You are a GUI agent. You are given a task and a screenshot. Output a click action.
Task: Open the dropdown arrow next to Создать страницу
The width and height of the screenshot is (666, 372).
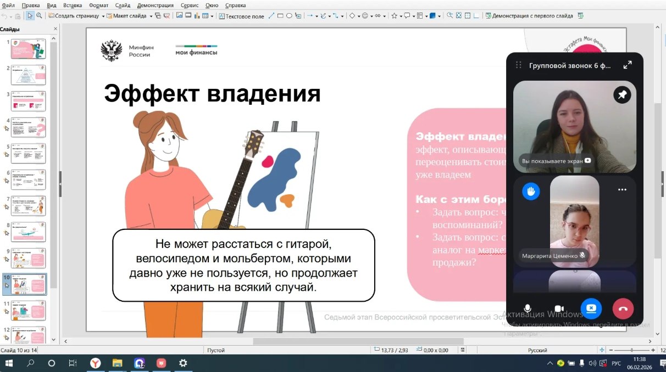point(103,16)
